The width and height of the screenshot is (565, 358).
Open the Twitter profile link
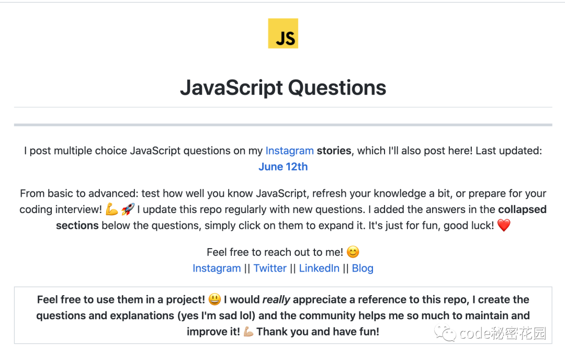click(x=270, y=268)
